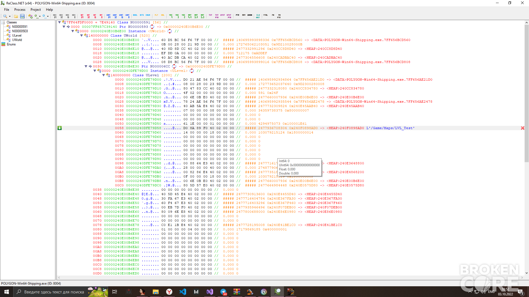Set node type to VTBL

[x=265, y=15]
